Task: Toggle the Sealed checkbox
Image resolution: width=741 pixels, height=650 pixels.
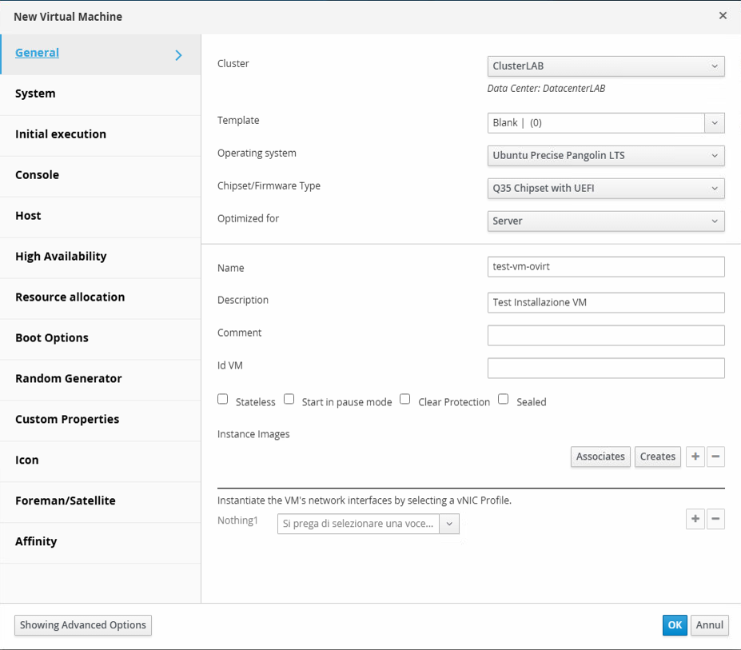Action: tap(504, 399)
